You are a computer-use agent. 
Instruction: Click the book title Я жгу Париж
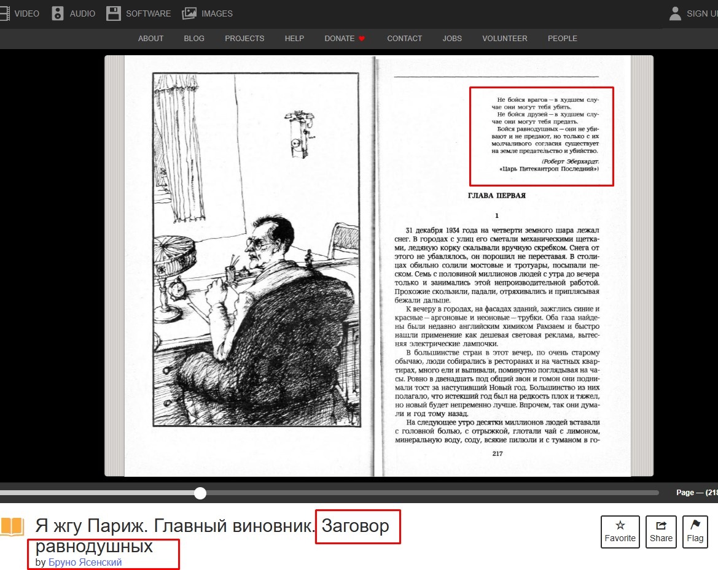pos(91,526)
